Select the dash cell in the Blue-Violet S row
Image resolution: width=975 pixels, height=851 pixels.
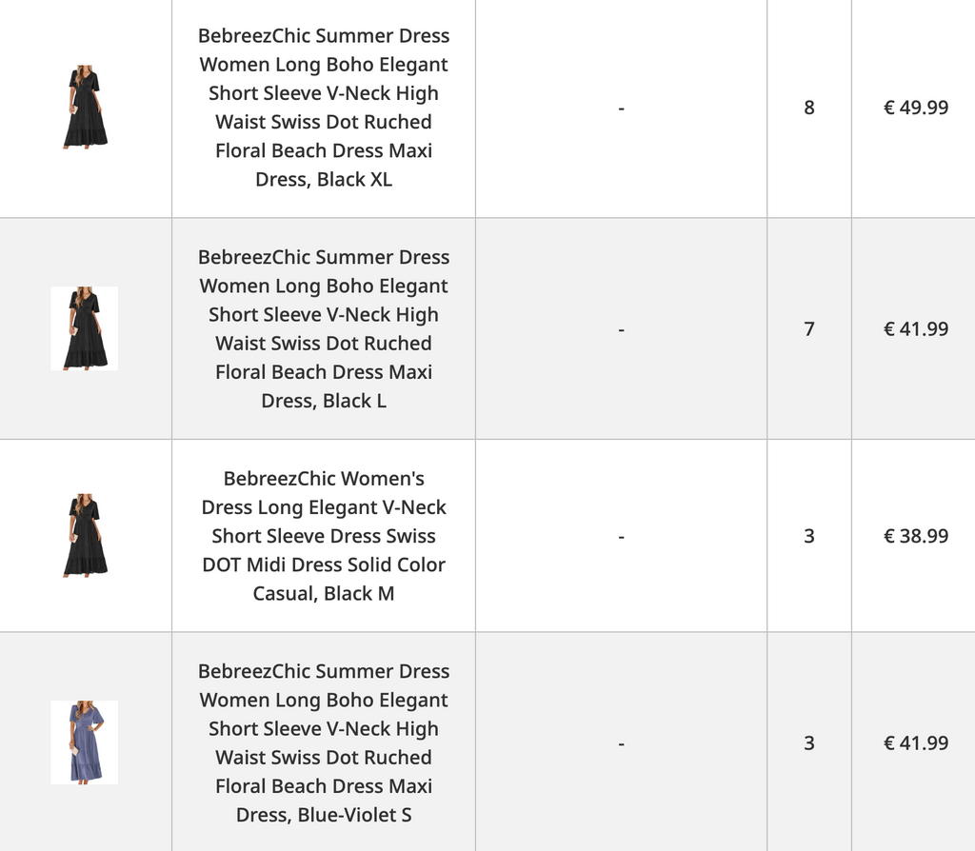621,742
